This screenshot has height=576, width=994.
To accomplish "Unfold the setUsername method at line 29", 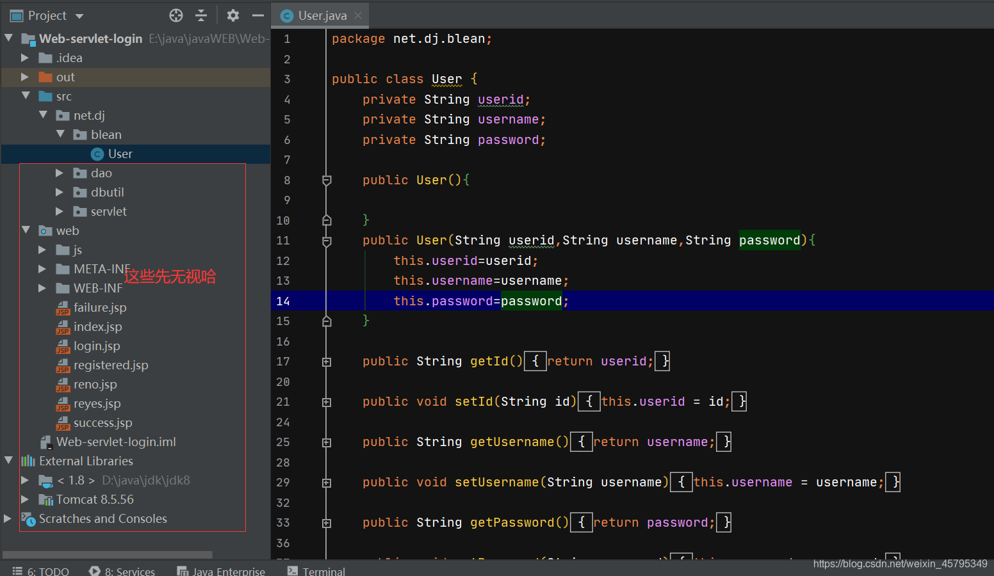I will [x=327, y=483].
